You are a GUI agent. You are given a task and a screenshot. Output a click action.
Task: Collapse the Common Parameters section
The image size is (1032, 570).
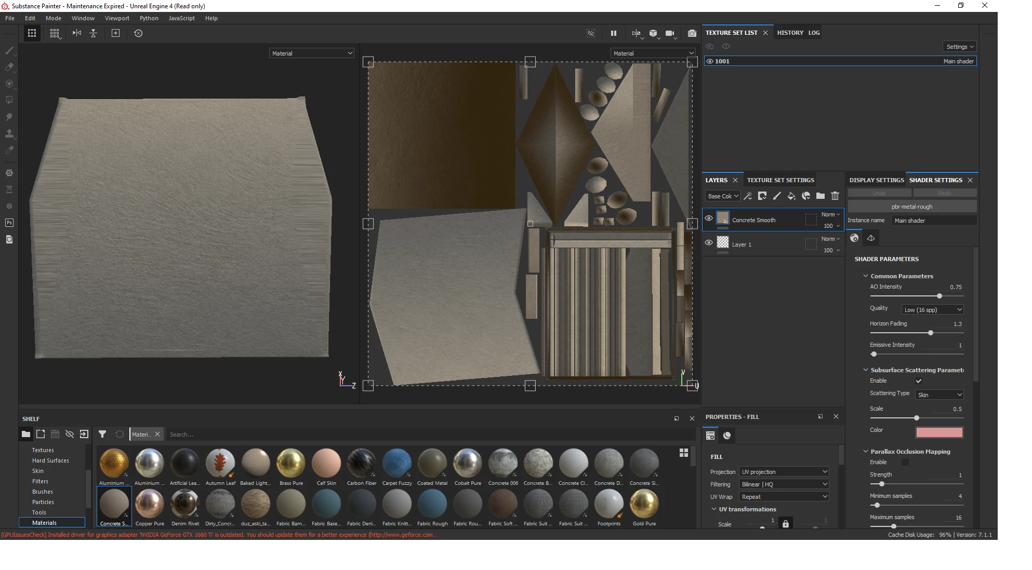coord(866,276)
